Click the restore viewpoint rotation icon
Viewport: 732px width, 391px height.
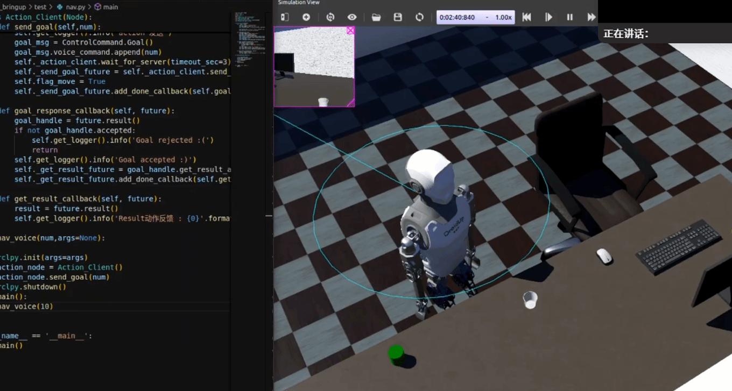(330, 17)
